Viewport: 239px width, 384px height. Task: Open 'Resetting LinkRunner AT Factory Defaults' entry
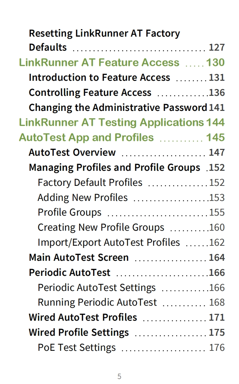104,40
